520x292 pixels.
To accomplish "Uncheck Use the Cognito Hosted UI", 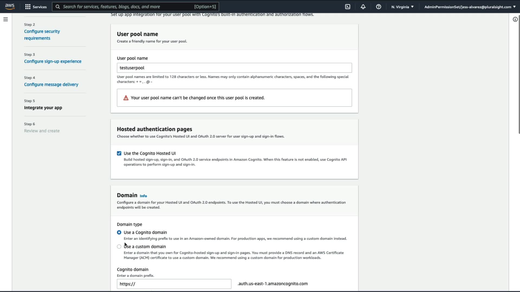I will coord(119,153).
